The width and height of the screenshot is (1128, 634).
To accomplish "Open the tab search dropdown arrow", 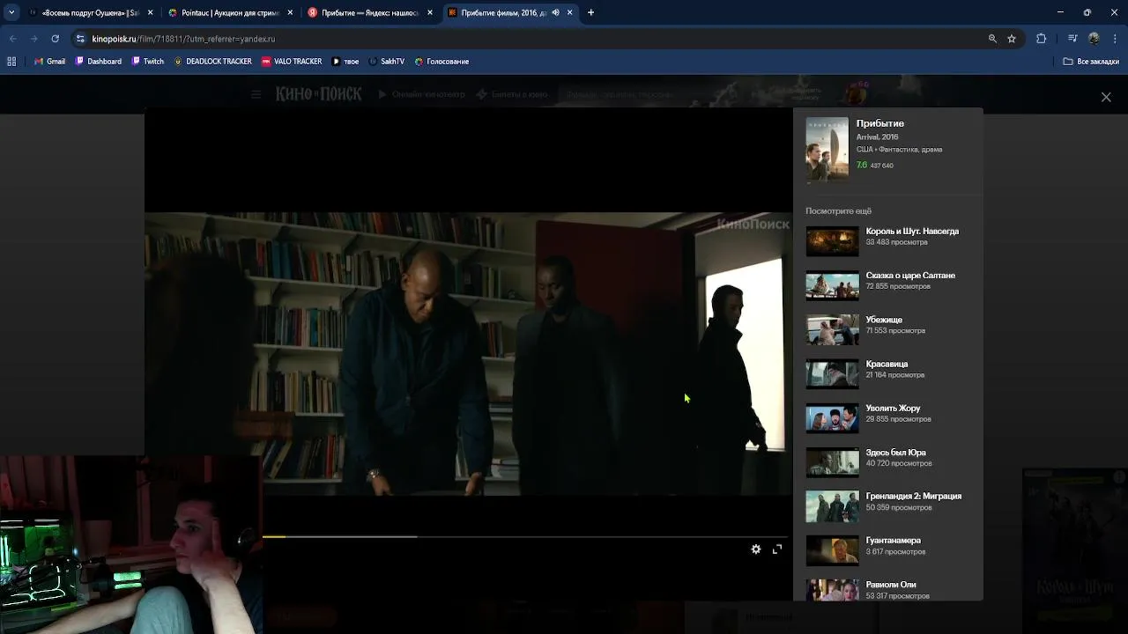I will coord(11,12).
